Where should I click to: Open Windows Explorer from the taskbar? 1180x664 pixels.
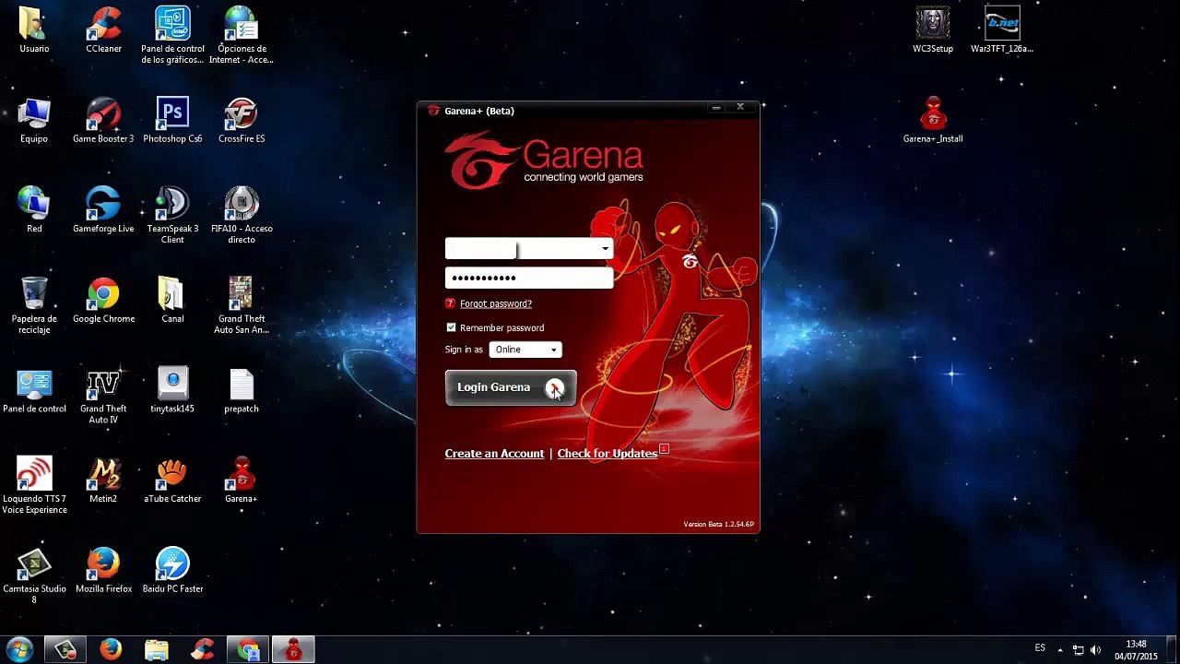[x=157, y=650]
